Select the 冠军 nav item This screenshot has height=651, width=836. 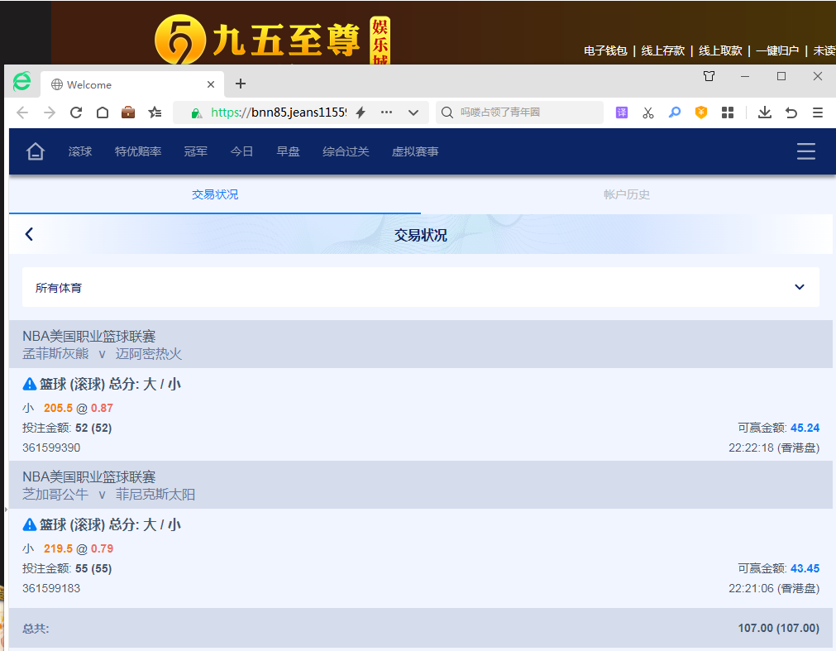tap(196, 151)
